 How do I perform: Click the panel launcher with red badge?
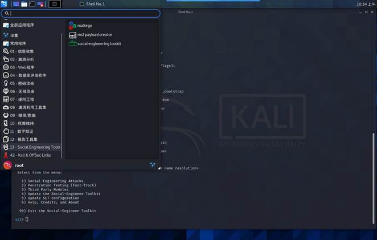pos(40,4)
